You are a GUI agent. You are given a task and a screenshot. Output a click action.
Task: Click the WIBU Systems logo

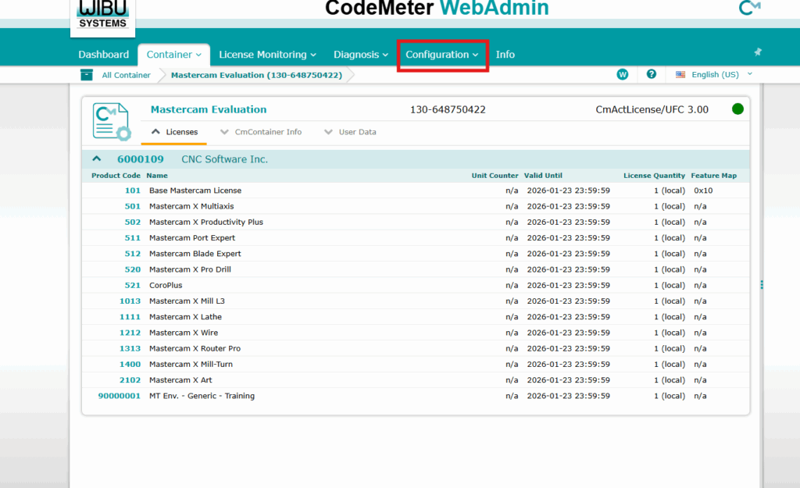tap(102, 16)
